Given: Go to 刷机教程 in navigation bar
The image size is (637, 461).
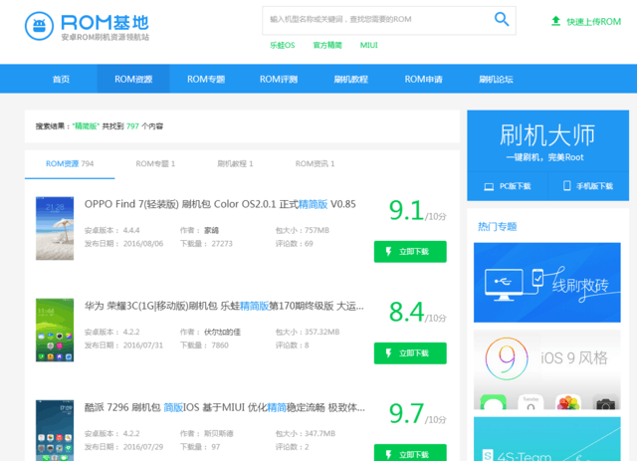Looking at the screenshot, I should click(x=350, y=79).
